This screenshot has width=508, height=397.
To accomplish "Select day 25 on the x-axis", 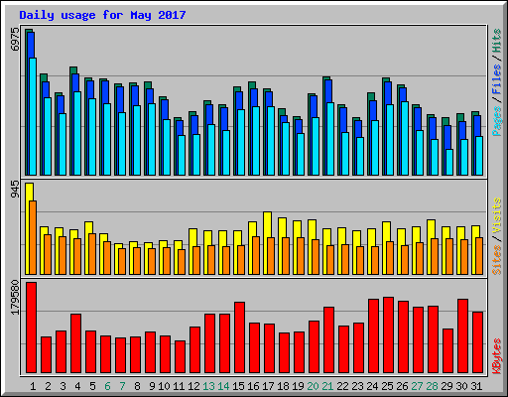I will 387,386.
